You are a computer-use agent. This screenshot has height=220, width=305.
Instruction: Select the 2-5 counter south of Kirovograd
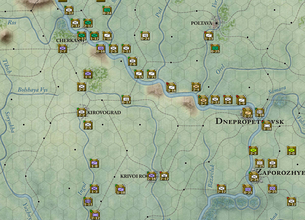click(88, 125)
